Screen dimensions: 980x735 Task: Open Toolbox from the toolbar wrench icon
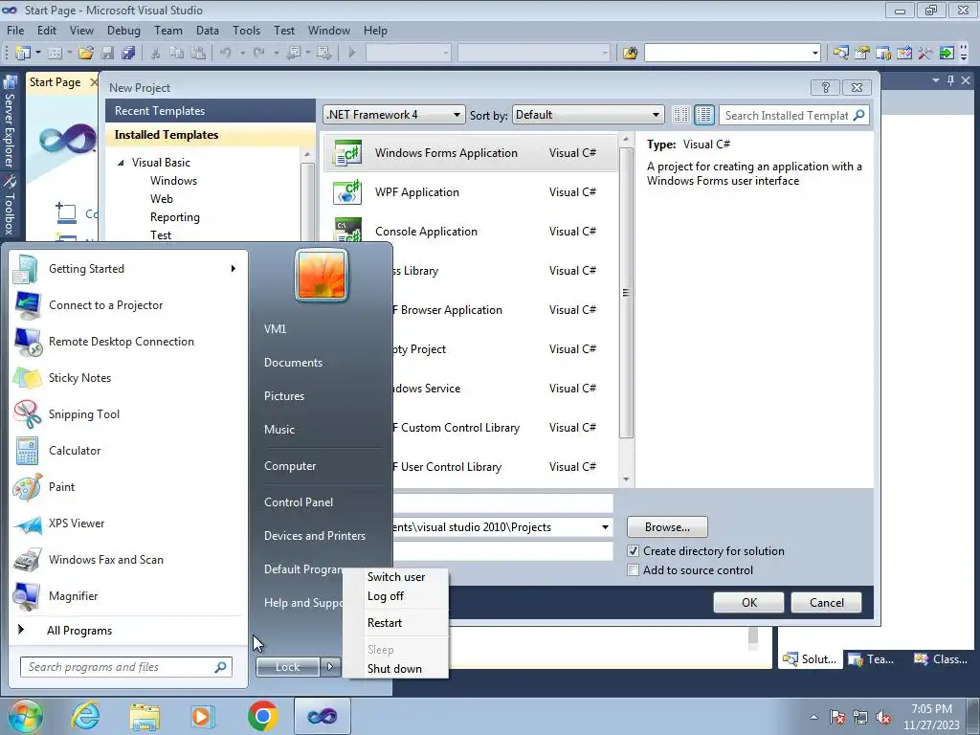click(x=925, y=54)
